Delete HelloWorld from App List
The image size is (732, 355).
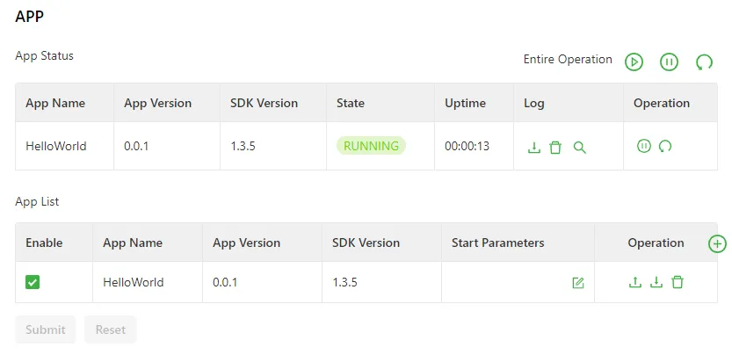click(x=678, y=282)
